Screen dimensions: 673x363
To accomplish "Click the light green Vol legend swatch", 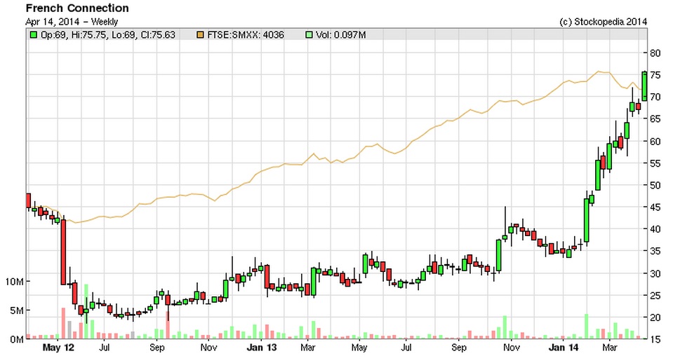I will coord(309,35).
